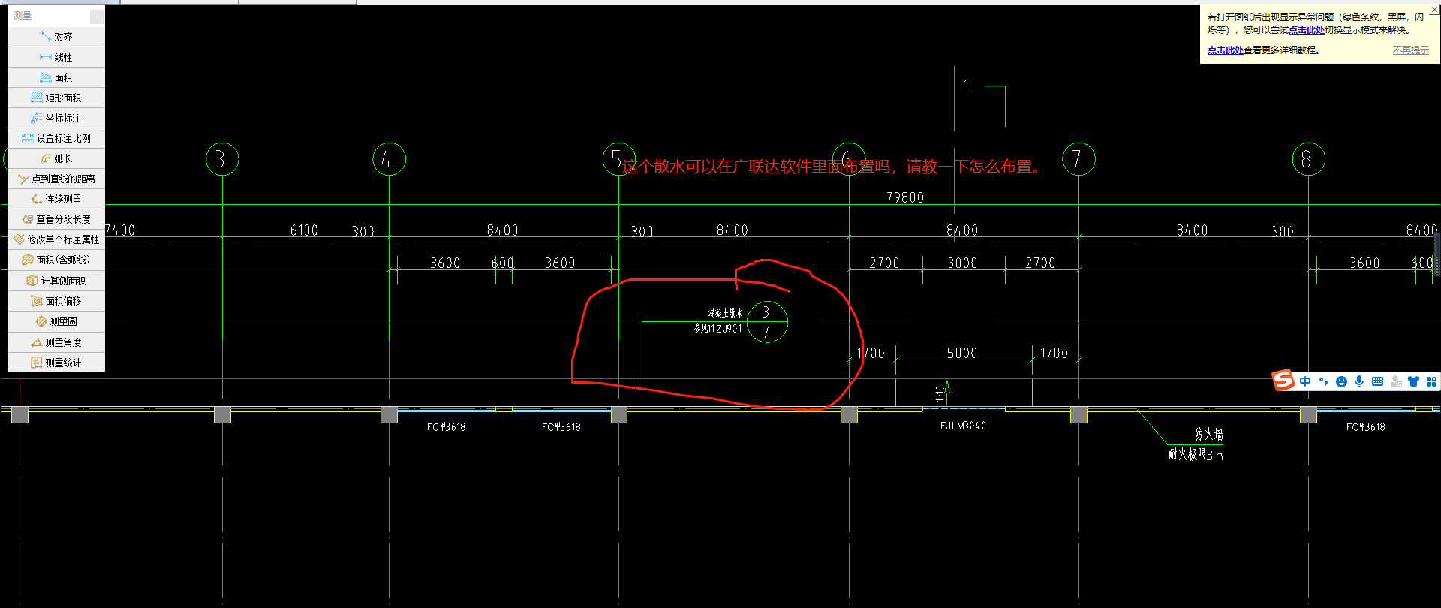
Task: Click the 参见11ZJ901 reference text
Action: (717, 328)
